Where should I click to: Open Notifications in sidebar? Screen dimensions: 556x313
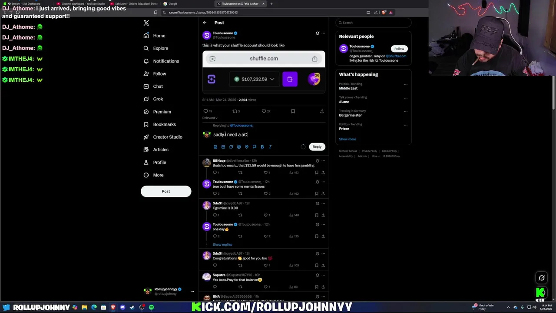point(161,61)
